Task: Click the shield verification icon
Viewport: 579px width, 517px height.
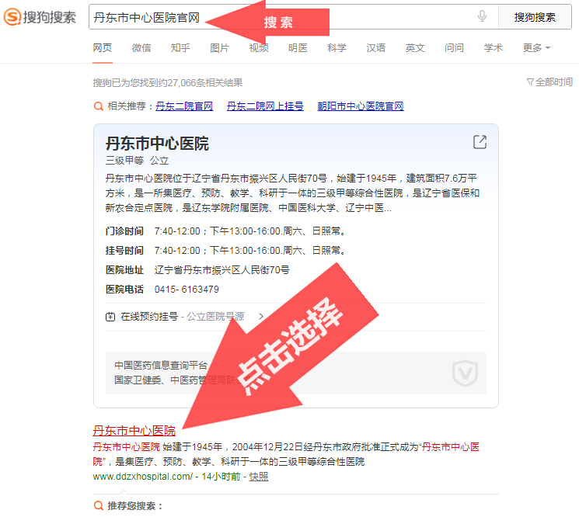Action: tap(465, 373)
